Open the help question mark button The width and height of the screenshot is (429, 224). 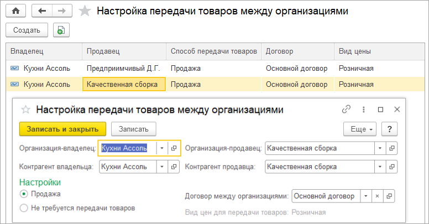pos(390,129)
